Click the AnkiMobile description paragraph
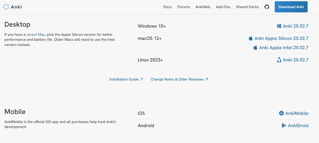This screenshot has height=143, width=319. point(60,124)
